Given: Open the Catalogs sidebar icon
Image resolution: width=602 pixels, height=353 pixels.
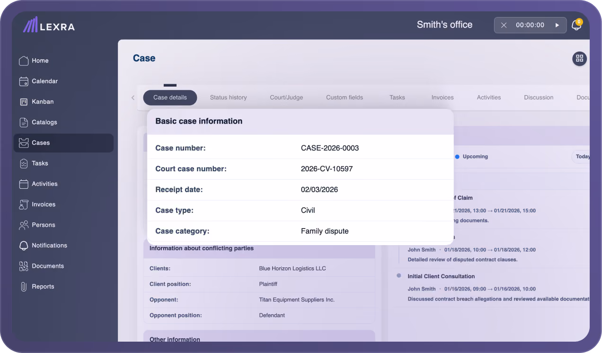Looking at the screenshot, I should coord(24,122).
